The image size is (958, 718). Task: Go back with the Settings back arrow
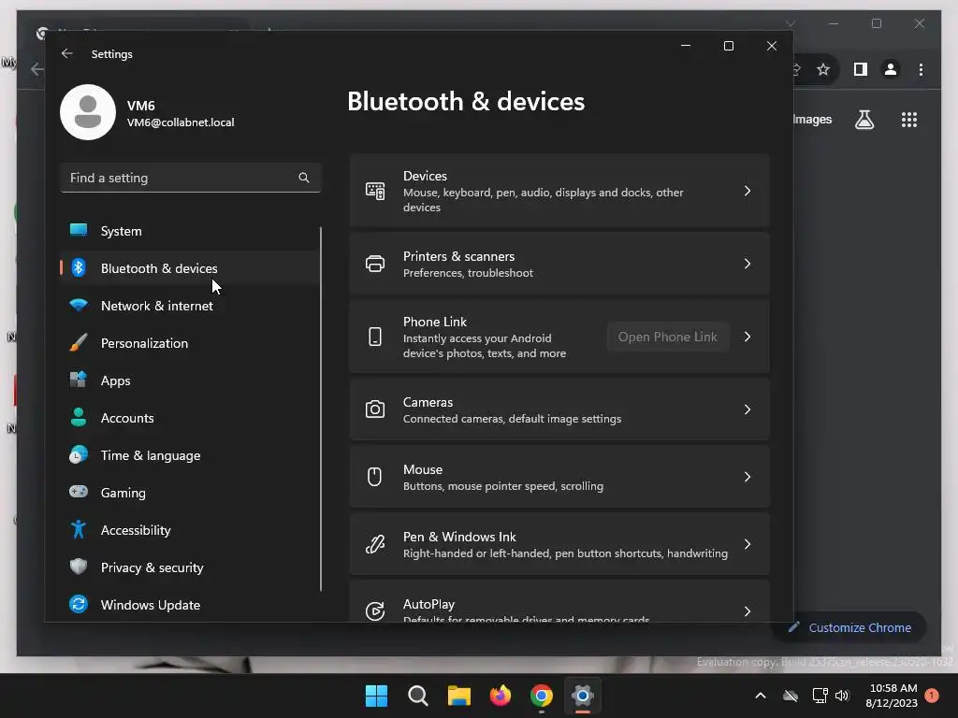pyautogui.click(x=67, y=53)
